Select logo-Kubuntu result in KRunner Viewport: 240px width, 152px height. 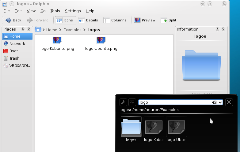(x=154, y=129)
